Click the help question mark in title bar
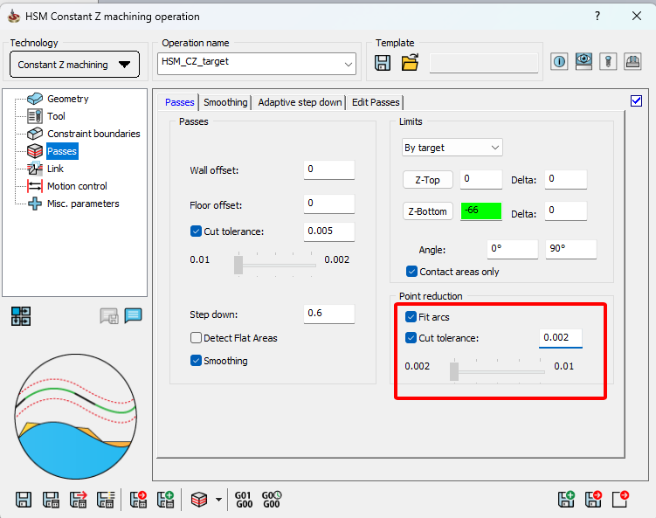The width and height of the screenshot is (656, 518). point(597,16)
